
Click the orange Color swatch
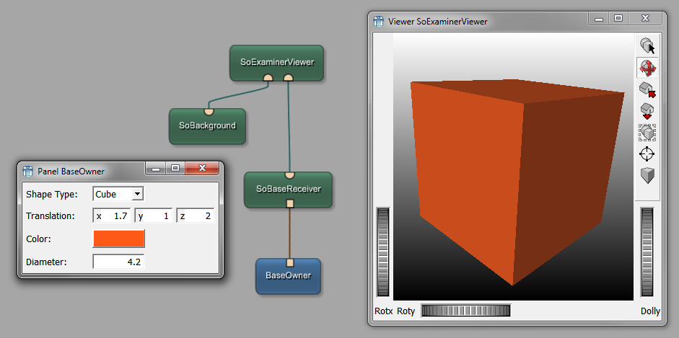tap(119, 239)
